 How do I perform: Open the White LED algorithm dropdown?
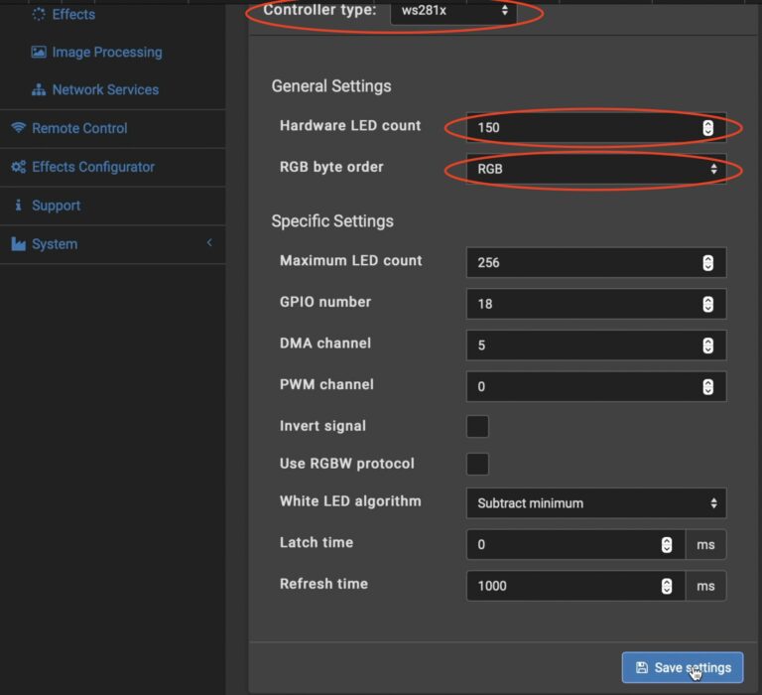[x=595, y=503]
